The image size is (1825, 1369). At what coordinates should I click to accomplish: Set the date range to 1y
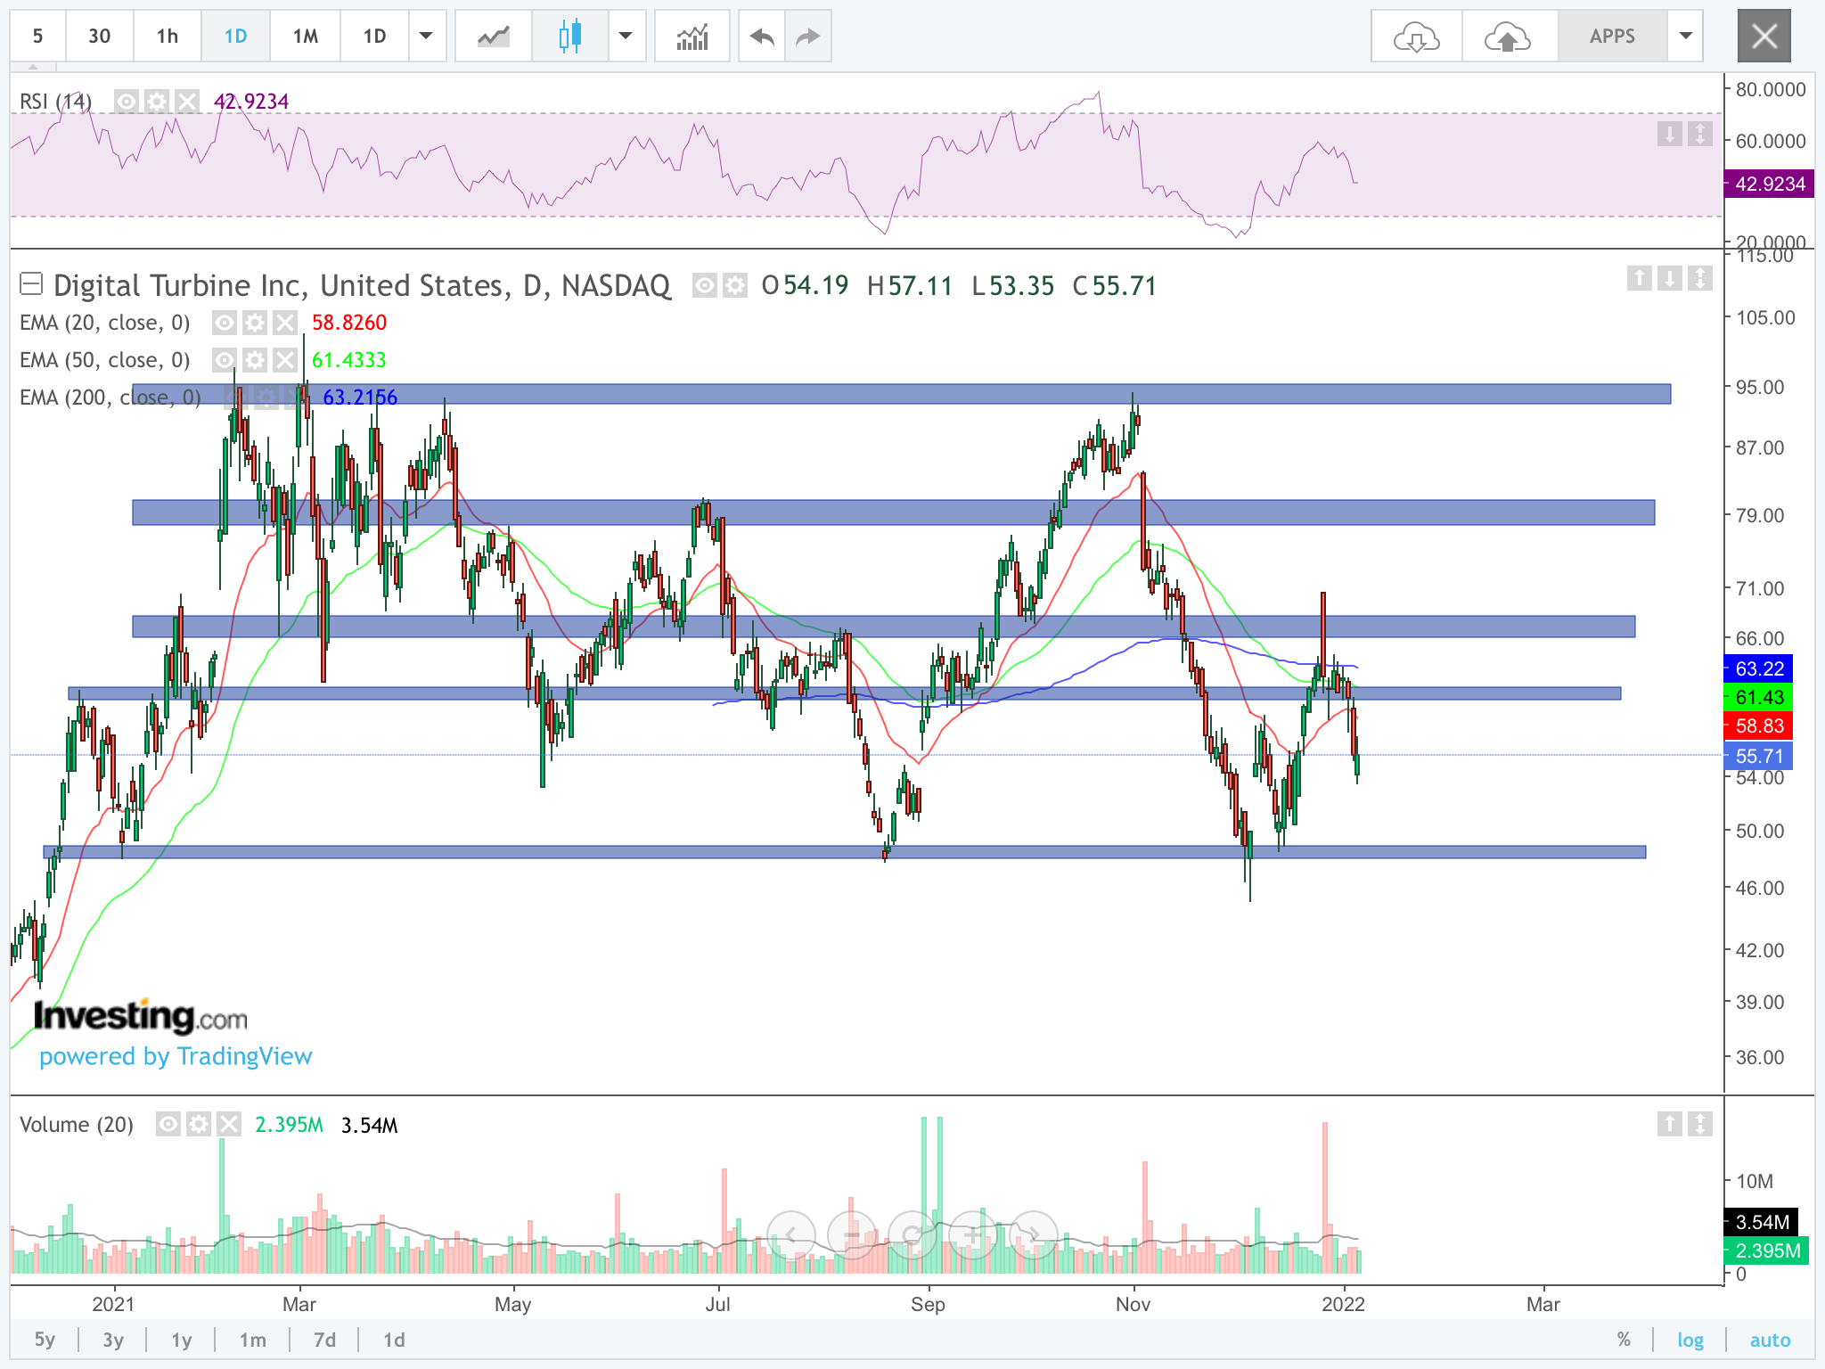tap(182, 1340)
